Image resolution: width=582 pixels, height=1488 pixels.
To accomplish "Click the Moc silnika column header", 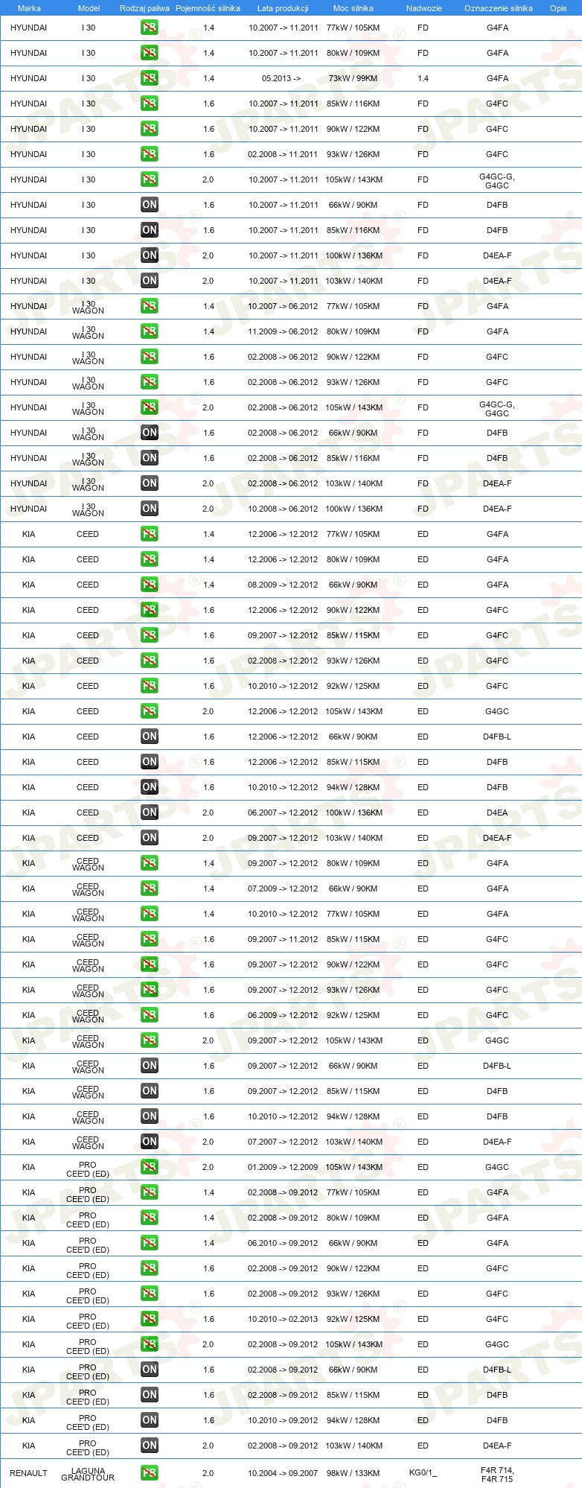I will point(354,8).
